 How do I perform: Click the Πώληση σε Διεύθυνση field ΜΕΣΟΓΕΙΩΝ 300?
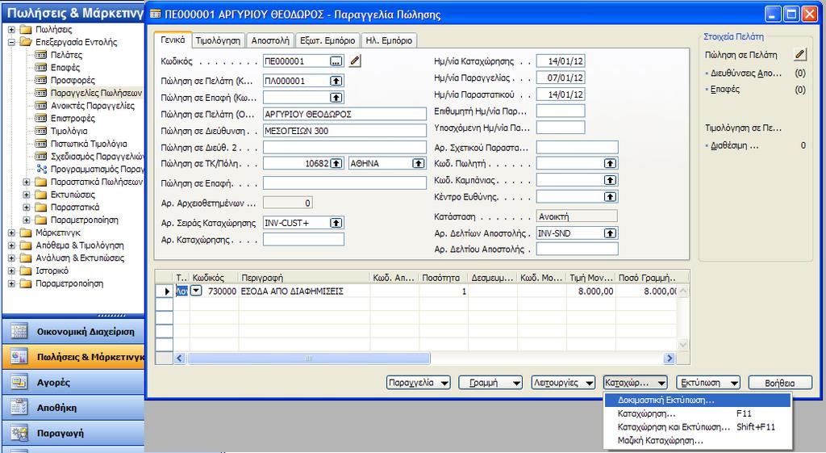tap(344, 131)
